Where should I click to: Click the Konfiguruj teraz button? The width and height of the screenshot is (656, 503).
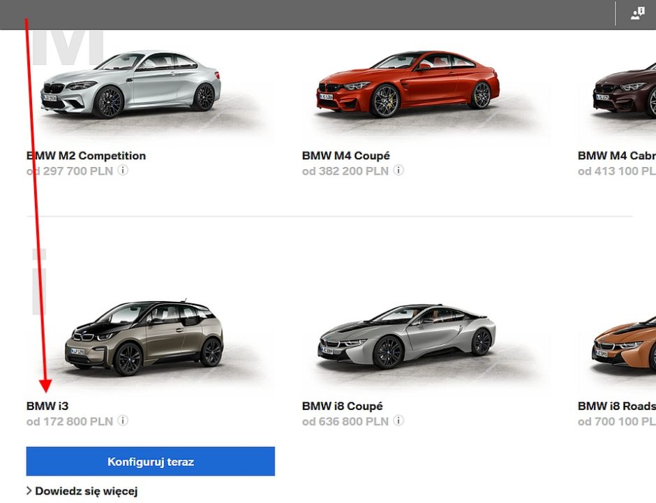(x=151, y=462)
